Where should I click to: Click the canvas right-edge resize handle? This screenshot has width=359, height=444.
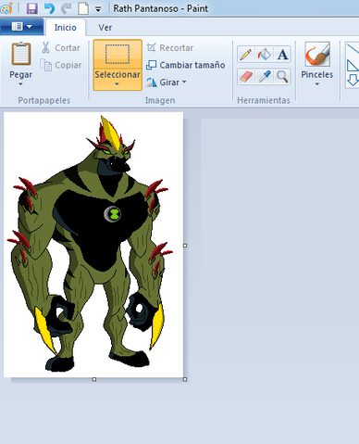[x=185, y=246]
